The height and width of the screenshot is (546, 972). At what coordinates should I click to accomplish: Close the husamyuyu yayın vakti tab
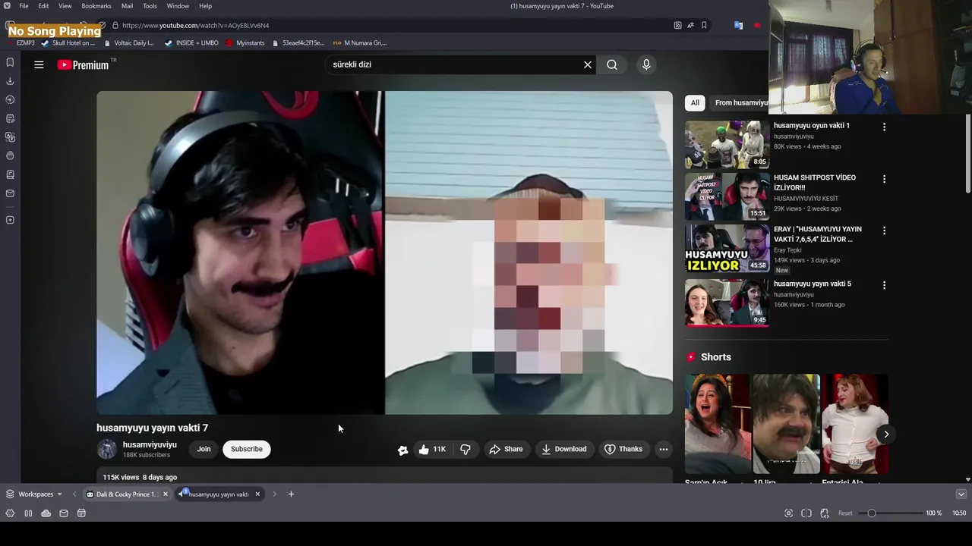pos(257,494)
